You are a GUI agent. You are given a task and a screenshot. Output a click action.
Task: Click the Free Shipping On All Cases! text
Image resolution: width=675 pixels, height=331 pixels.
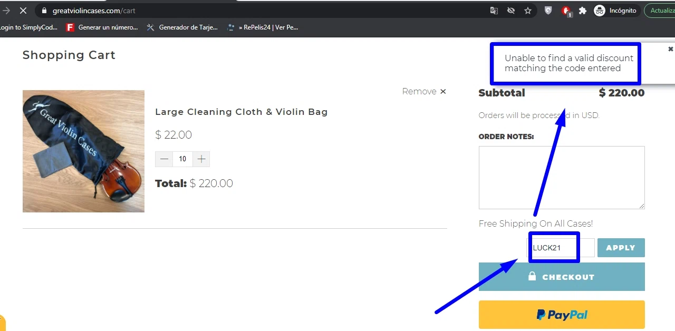click(x=536, y=223)
